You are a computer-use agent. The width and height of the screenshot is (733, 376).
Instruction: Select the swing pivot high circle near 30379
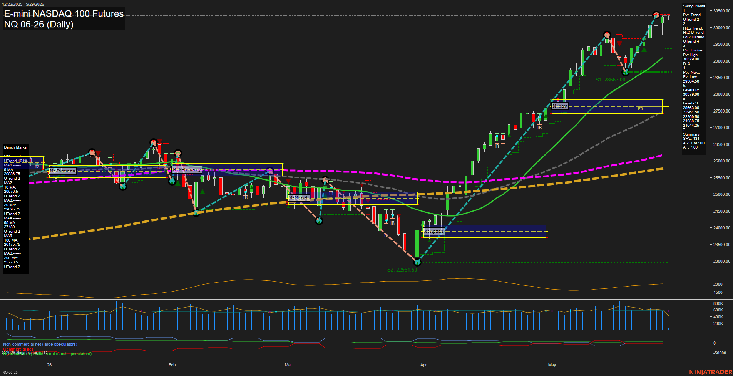[656, 15]
